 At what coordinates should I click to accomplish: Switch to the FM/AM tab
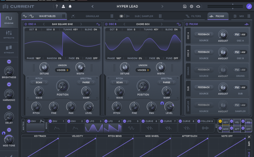pos(218,16)
